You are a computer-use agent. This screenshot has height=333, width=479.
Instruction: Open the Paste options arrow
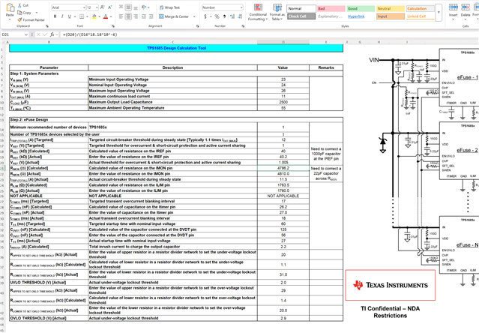(10, 19)
